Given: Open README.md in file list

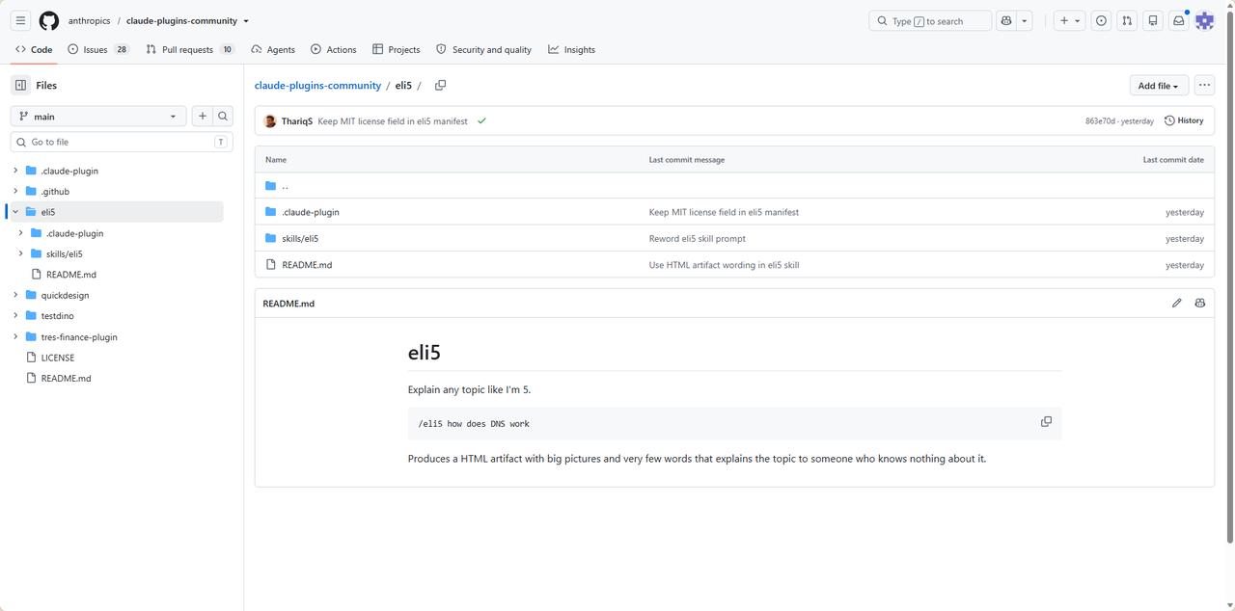Looking at the screenshot, I should click(307, 265).
